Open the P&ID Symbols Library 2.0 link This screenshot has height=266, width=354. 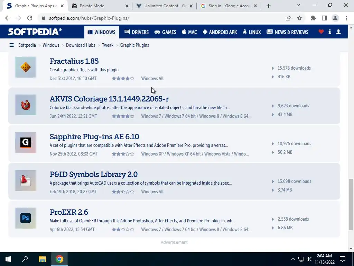pyautogui.click(x=93, y=175)
